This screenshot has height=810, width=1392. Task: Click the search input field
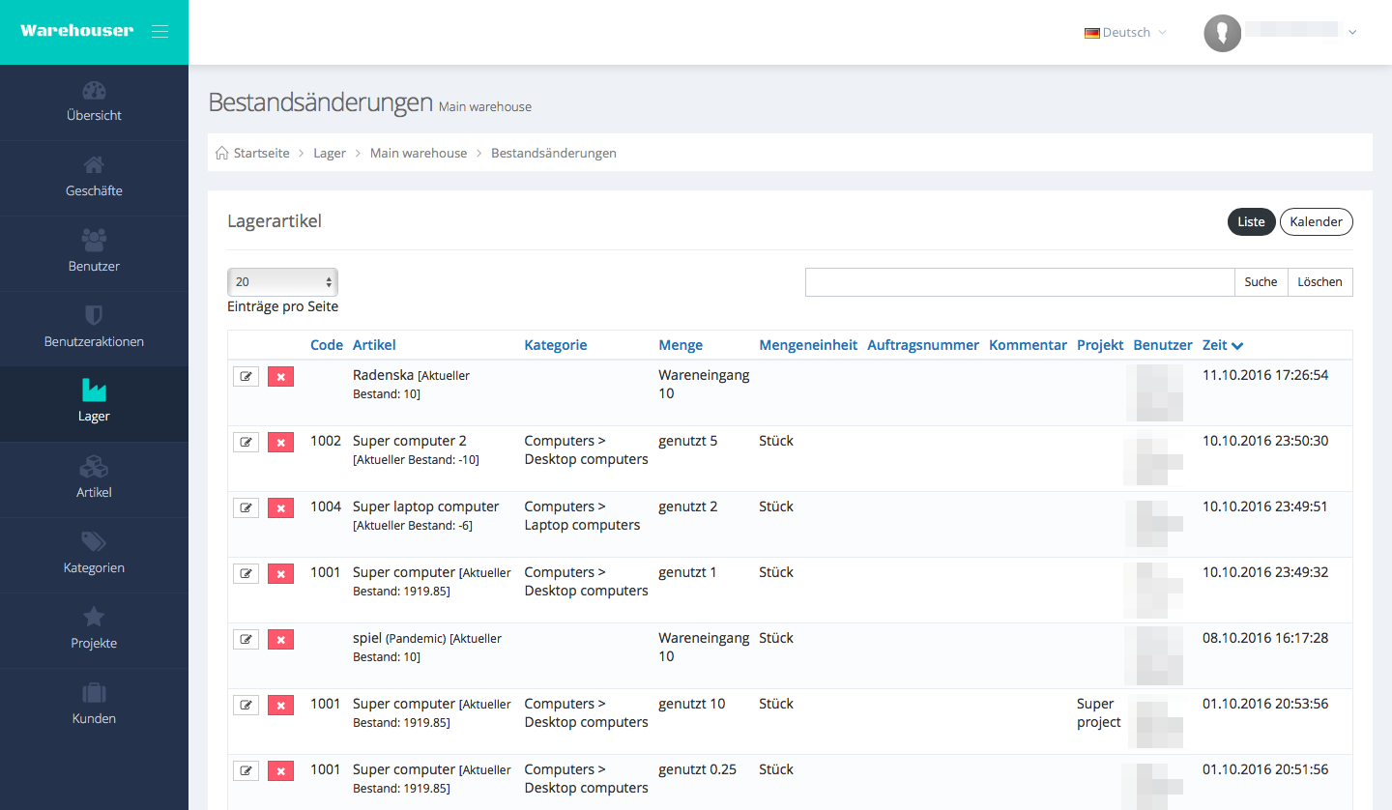pyautogui.click(x=1019, y=282)
